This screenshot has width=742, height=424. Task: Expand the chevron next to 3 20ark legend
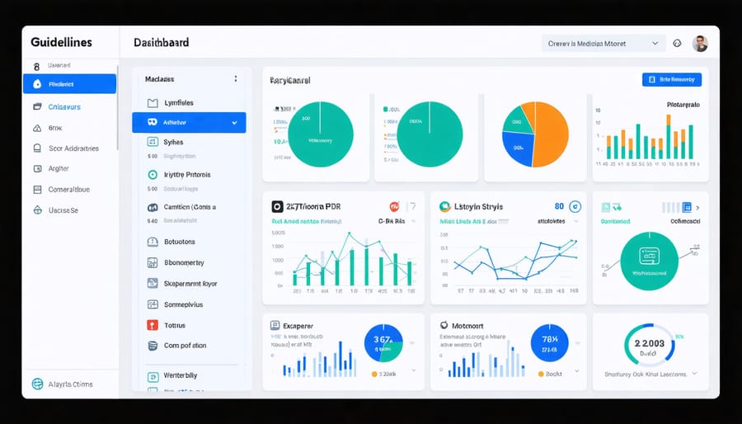414,370
